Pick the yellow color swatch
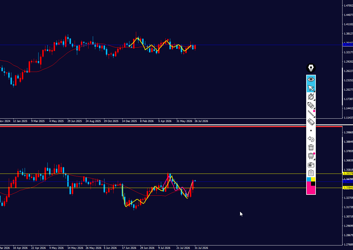The width and height of the screenshot is (353, 250). coord(313,180)
